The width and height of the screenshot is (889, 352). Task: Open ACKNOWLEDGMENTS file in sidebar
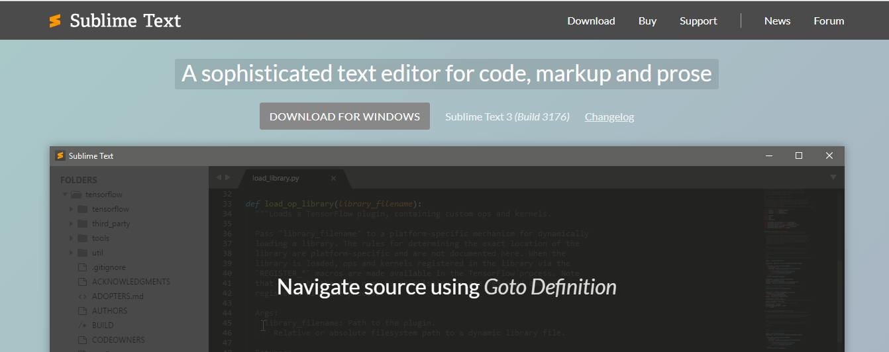131,282
